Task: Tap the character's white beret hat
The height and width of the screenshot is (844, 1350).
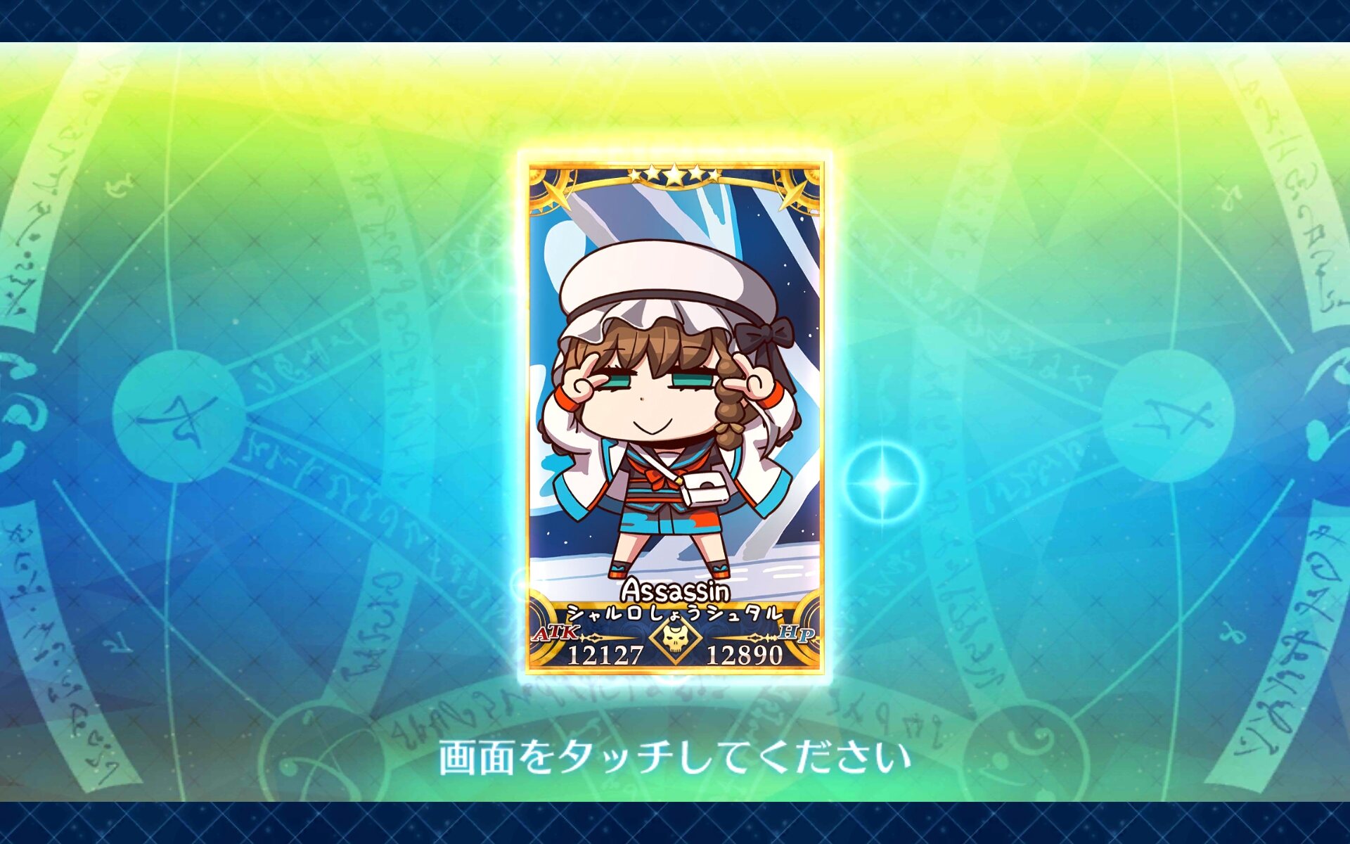Action: click(x=668, y=278)
